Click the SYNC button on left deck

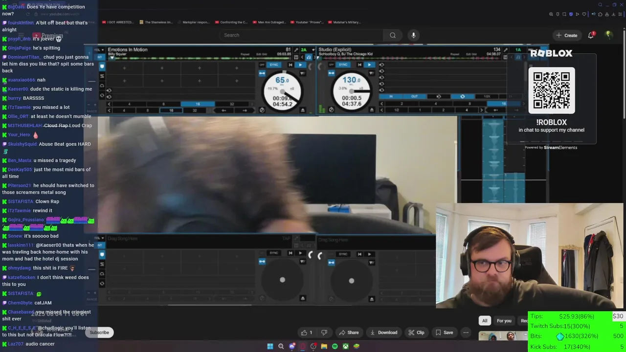[274, 65]
